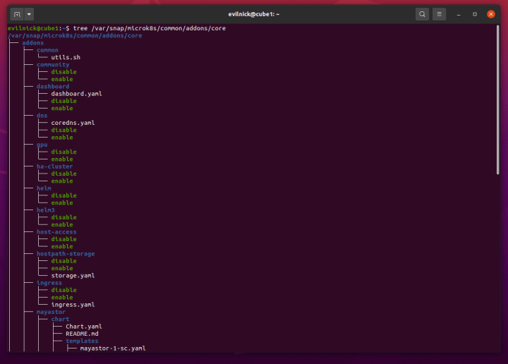
Task: Click disable under host-access
Action: click(x=64, y=239)
